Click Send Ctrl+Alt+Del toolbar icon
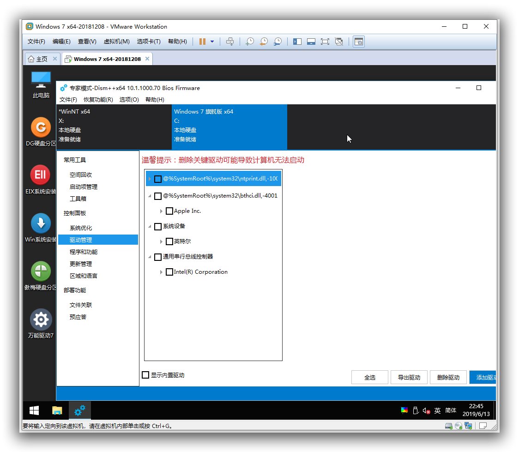The image size is (519, 452). tap(230, 42)
